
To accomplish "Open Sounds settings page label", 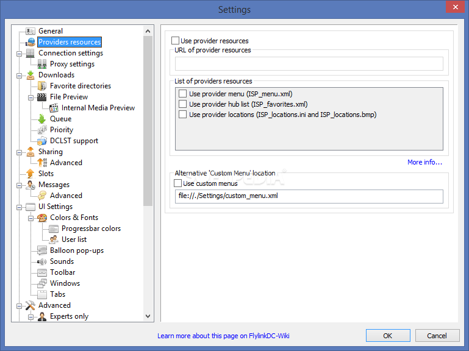I will 62,261.
